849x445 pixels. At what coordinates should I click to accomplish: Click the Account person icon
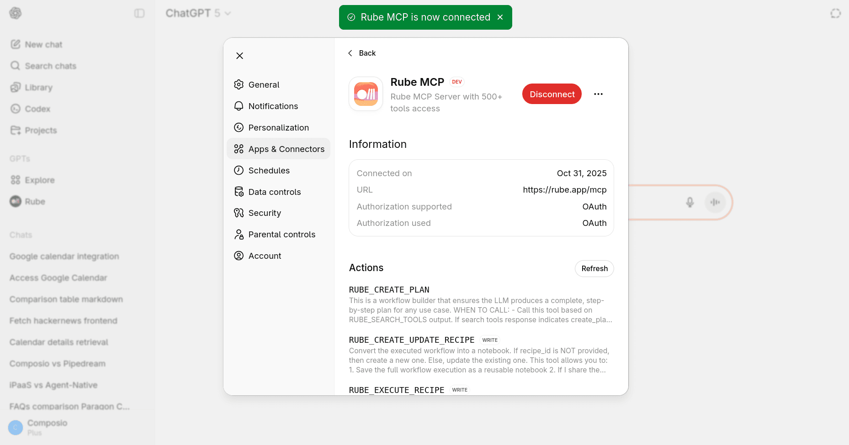[x=239, y=256]
